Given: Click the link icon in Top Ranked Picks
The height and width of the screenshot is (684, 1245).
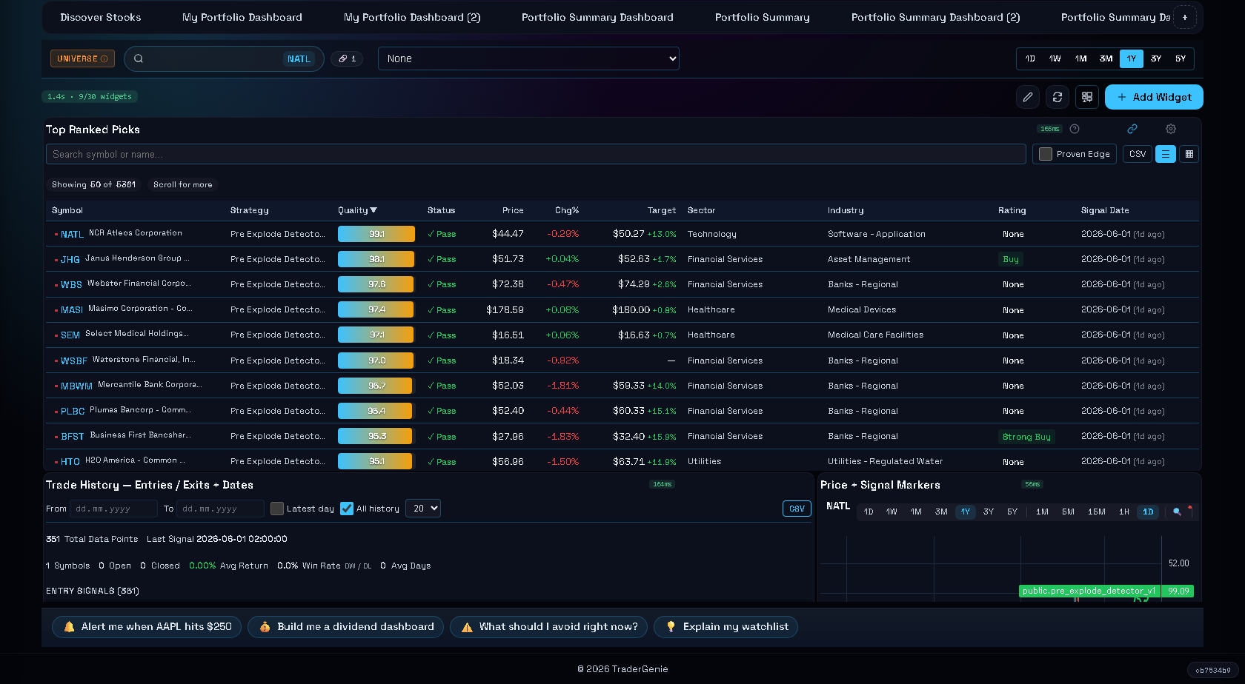Looking at the screenshot, I should (1132, 129).
